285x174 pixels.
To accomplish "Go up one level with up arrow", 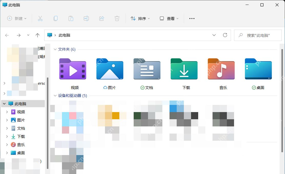I will (37, 35).
